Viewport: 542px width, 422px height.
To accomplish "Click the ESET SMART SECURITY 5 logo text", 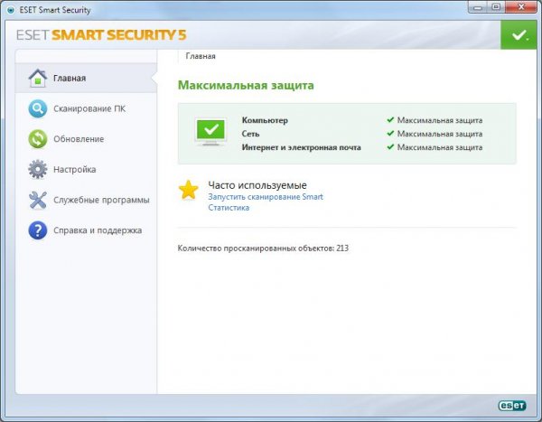I will click(101, 35).
